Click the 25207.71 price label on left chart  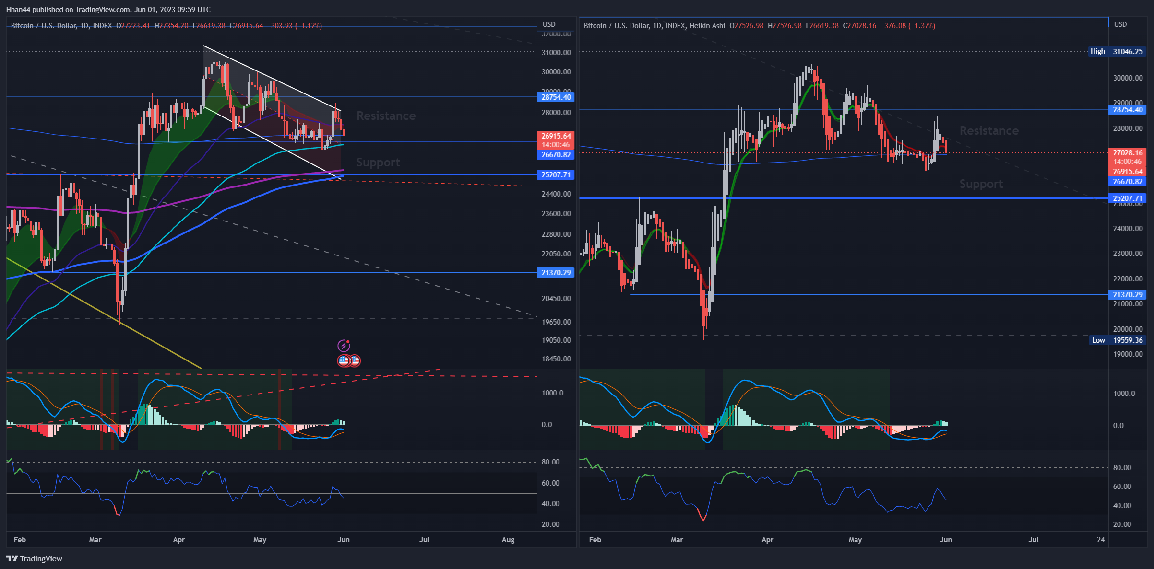point(556,175)
